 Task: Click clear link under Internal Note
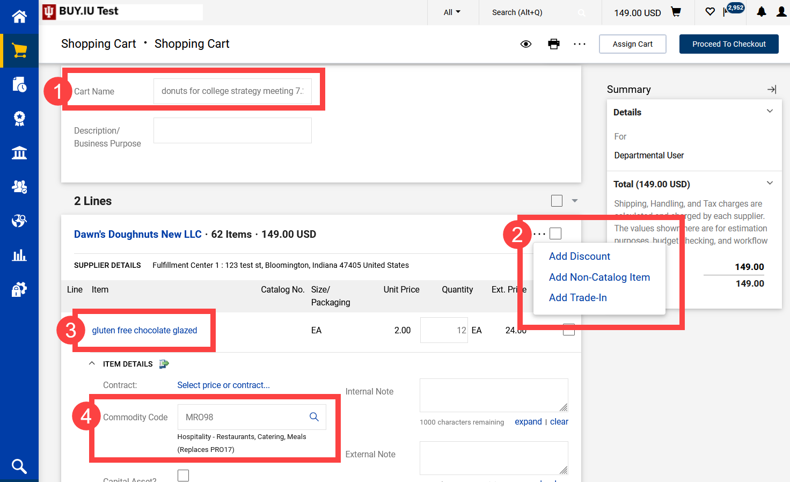(559, 422)
